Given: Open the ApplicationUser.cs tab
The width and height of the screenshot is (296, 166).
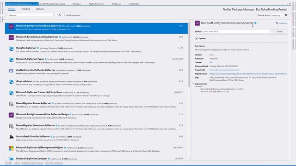Looking at the screenshot, I should [96, 4].
